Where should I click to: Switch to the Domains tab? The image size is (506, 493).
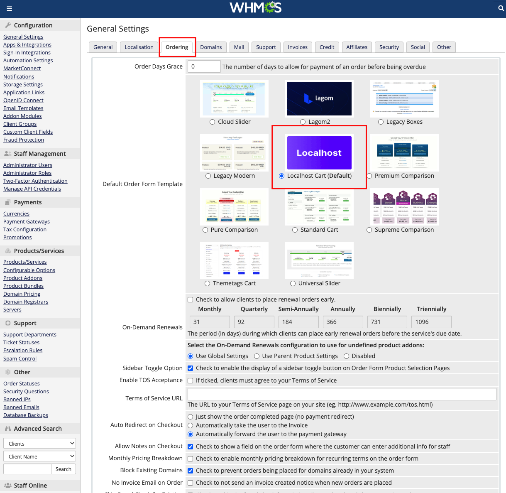[x=211, y=47]
